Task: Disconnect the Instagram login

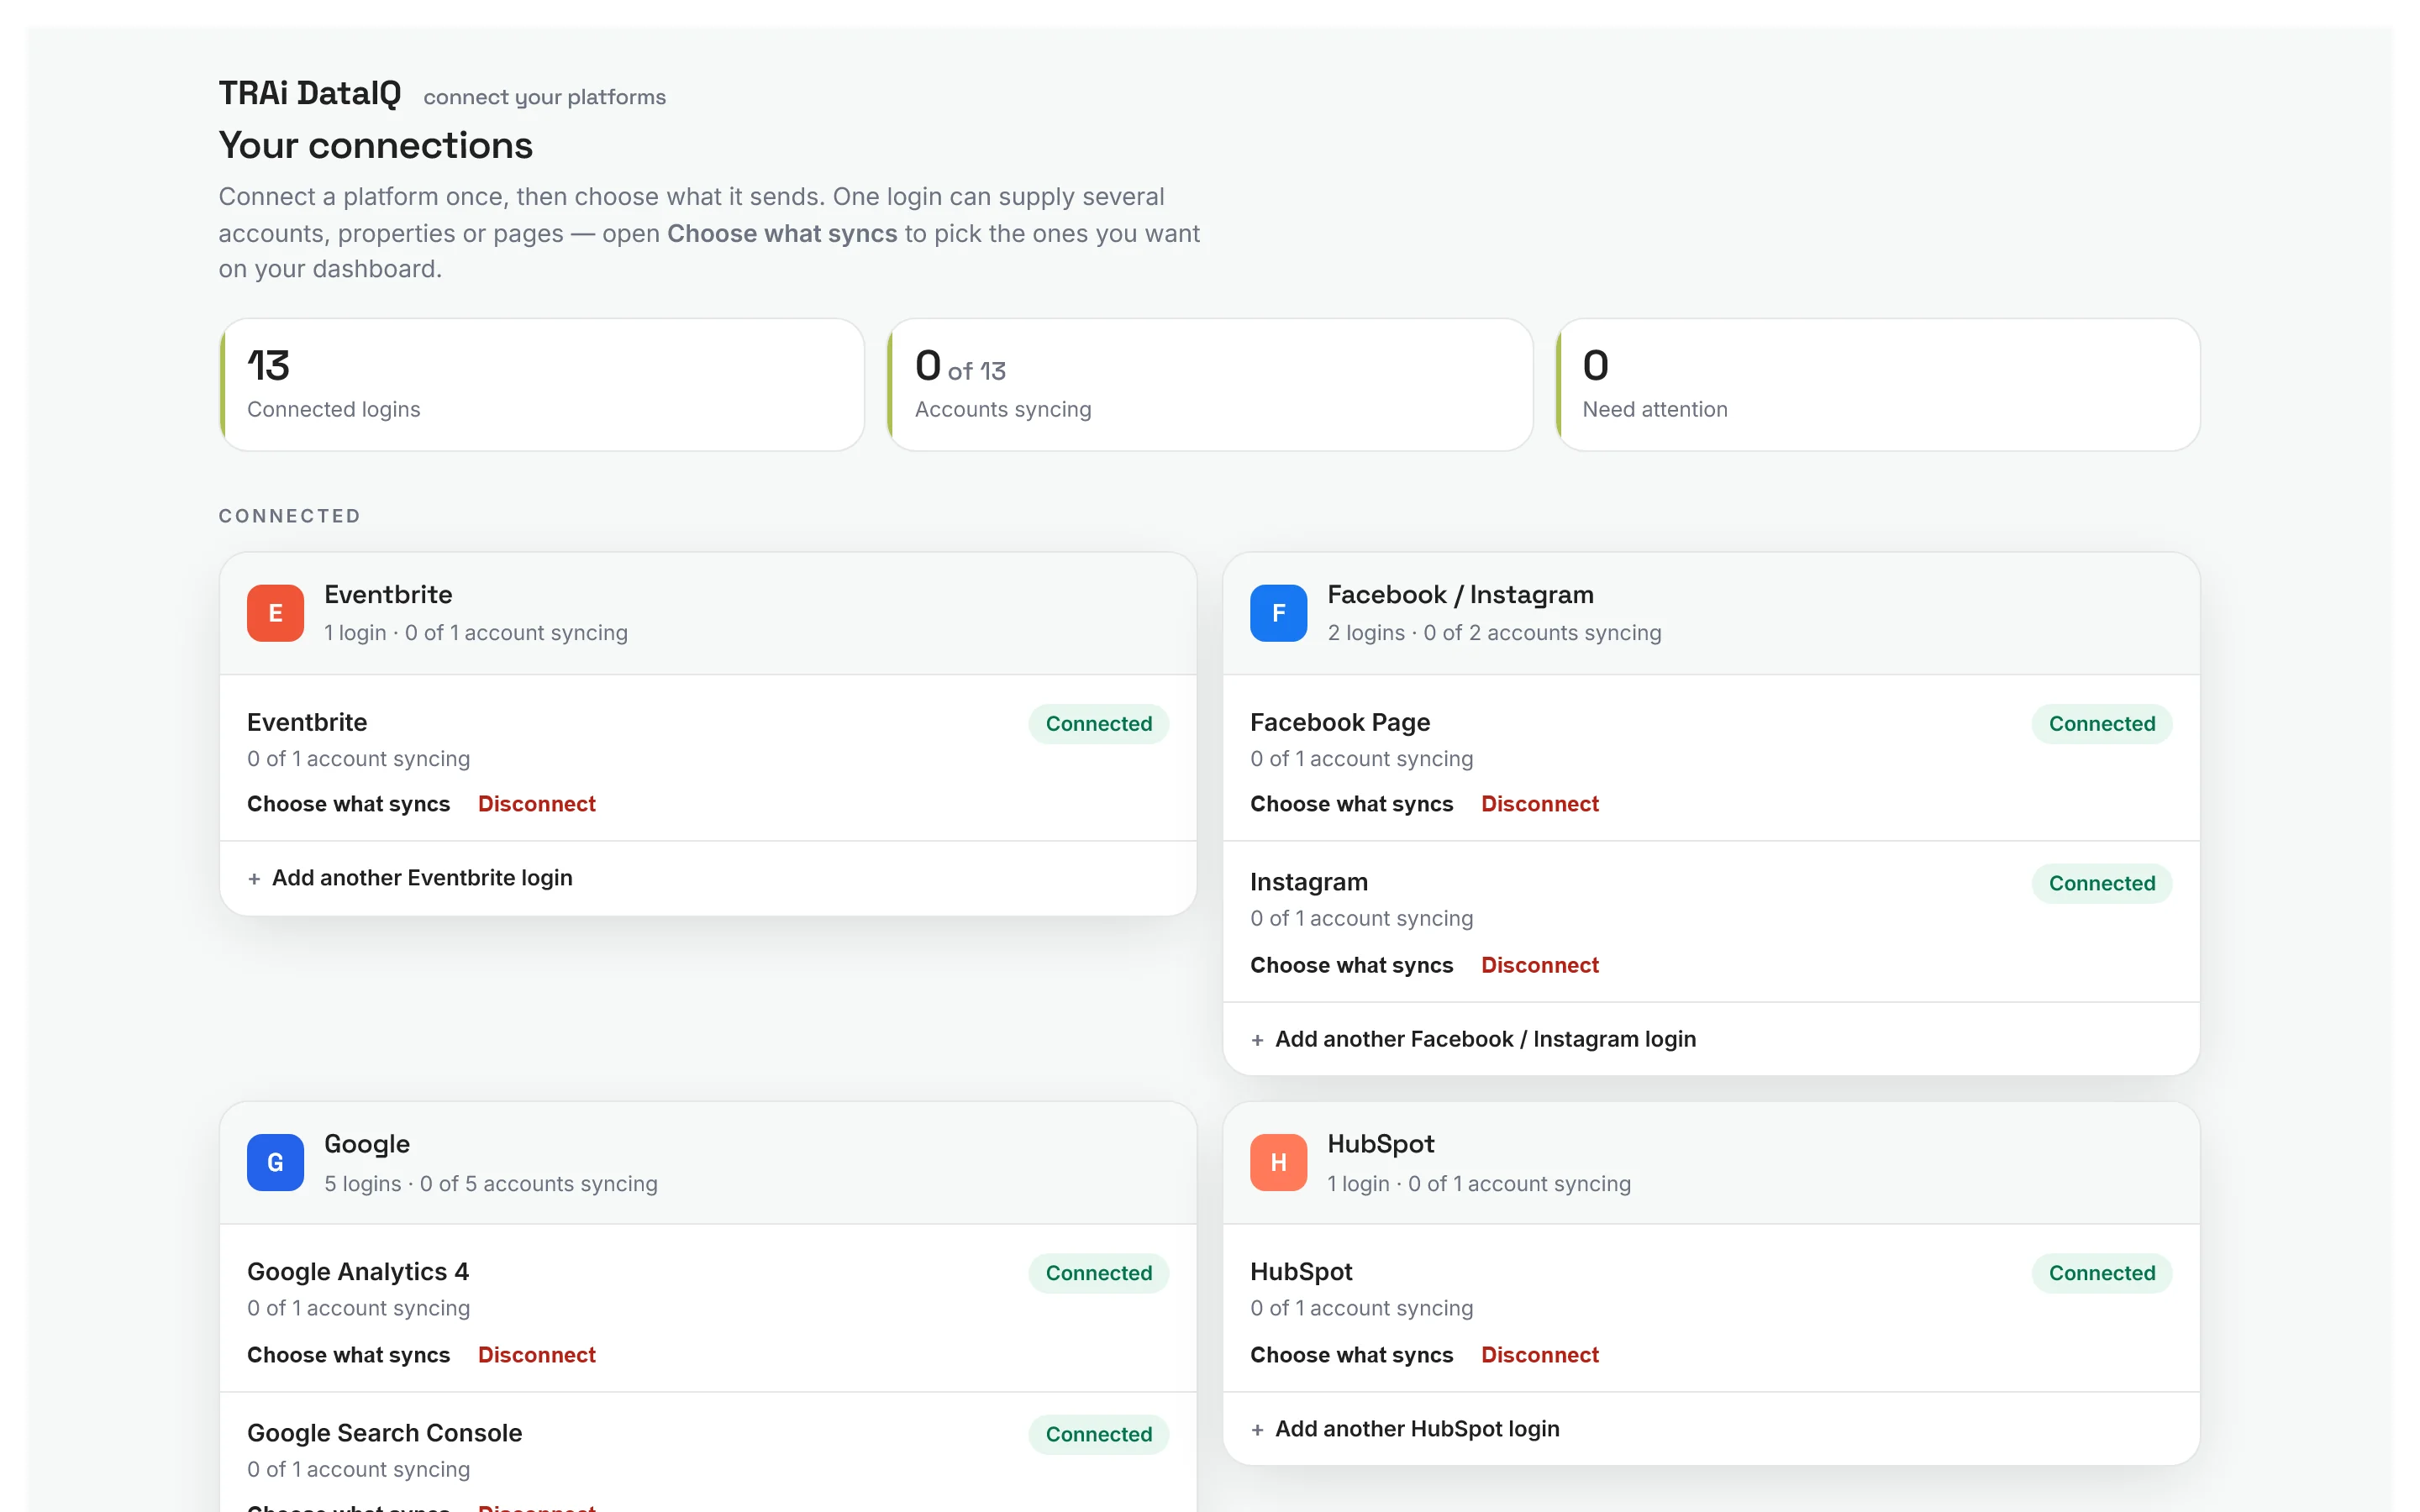Action: (1539, 965)
